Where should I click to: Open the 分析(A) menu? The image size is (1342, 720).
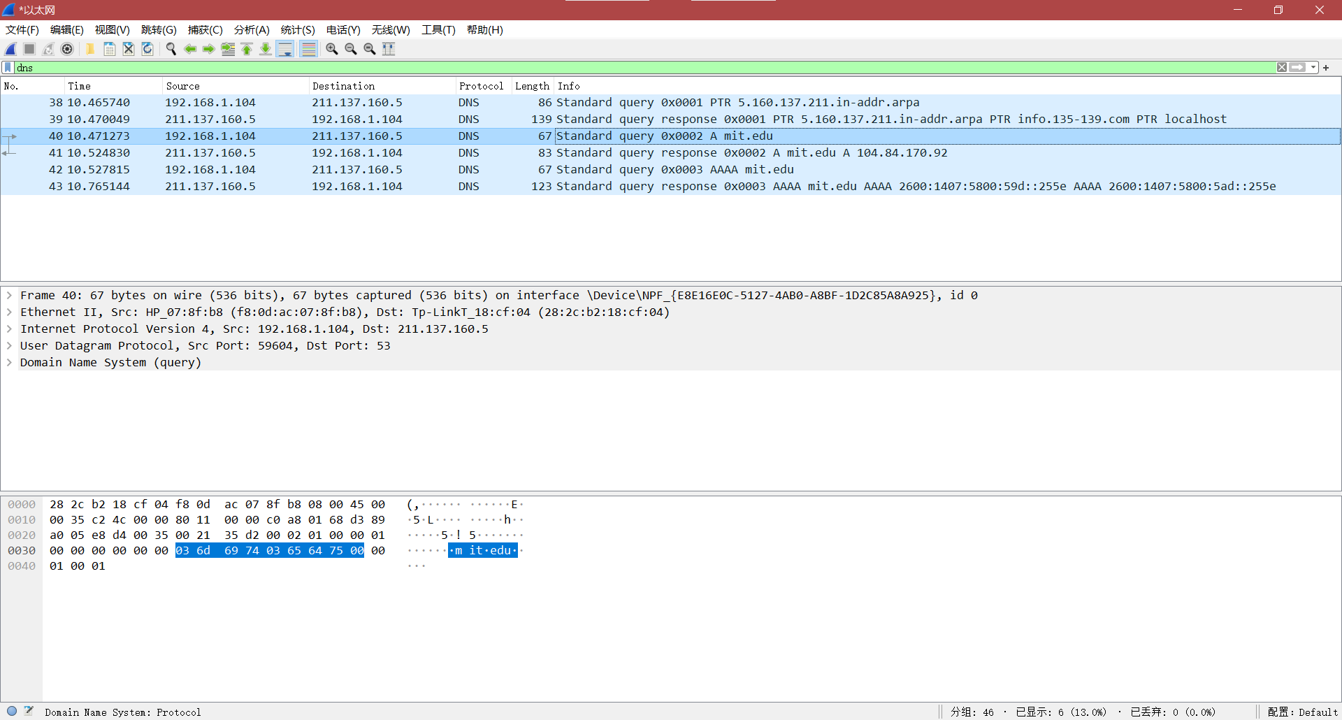pyautogui.click(x=252, y=30)
